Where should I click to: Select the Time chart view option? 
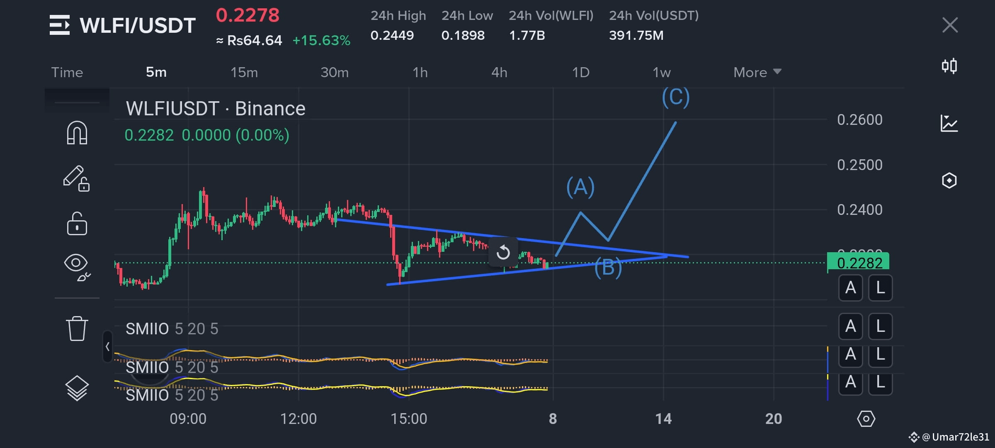[67, 72]
